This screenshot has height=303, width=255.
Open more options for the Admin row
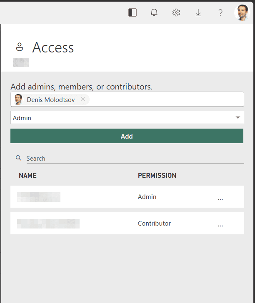point(220,199)
